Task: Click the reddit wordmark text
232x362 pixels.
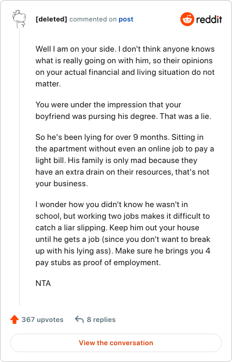Action: (x=209, y=19)
